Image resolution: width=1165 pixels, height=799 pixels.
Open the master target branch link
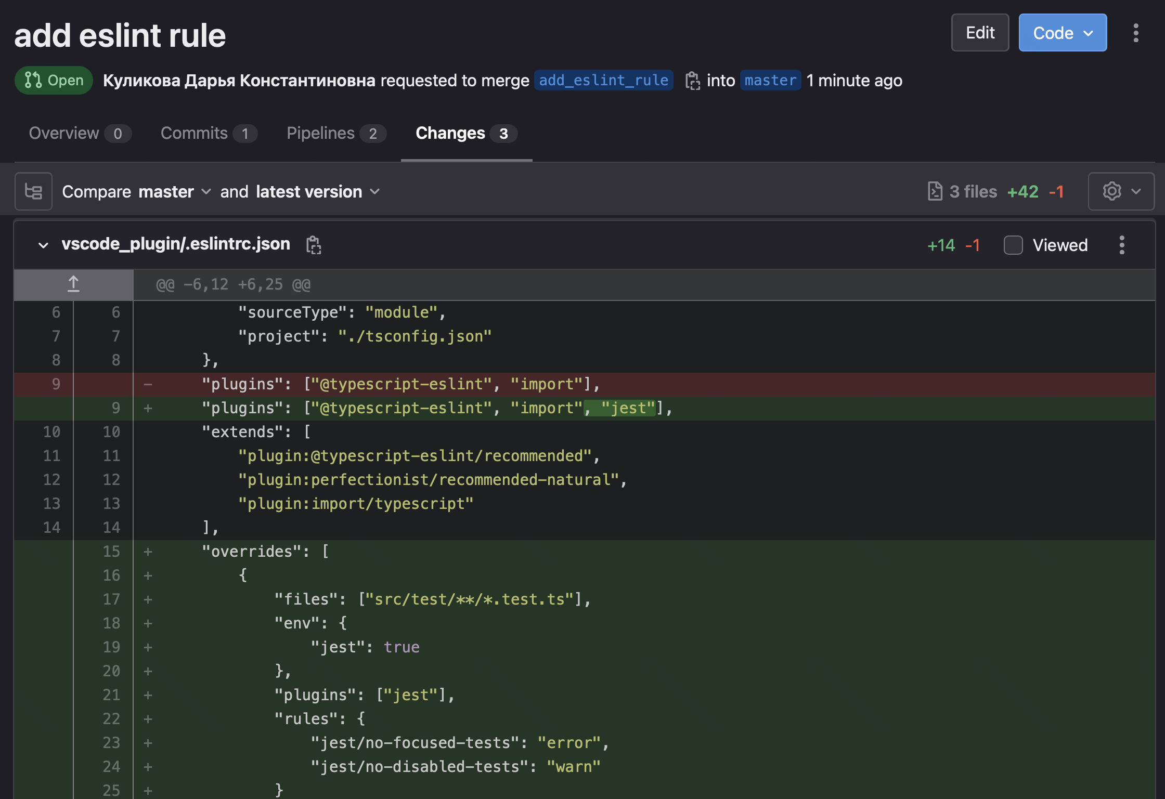click(x=770, y=80)
